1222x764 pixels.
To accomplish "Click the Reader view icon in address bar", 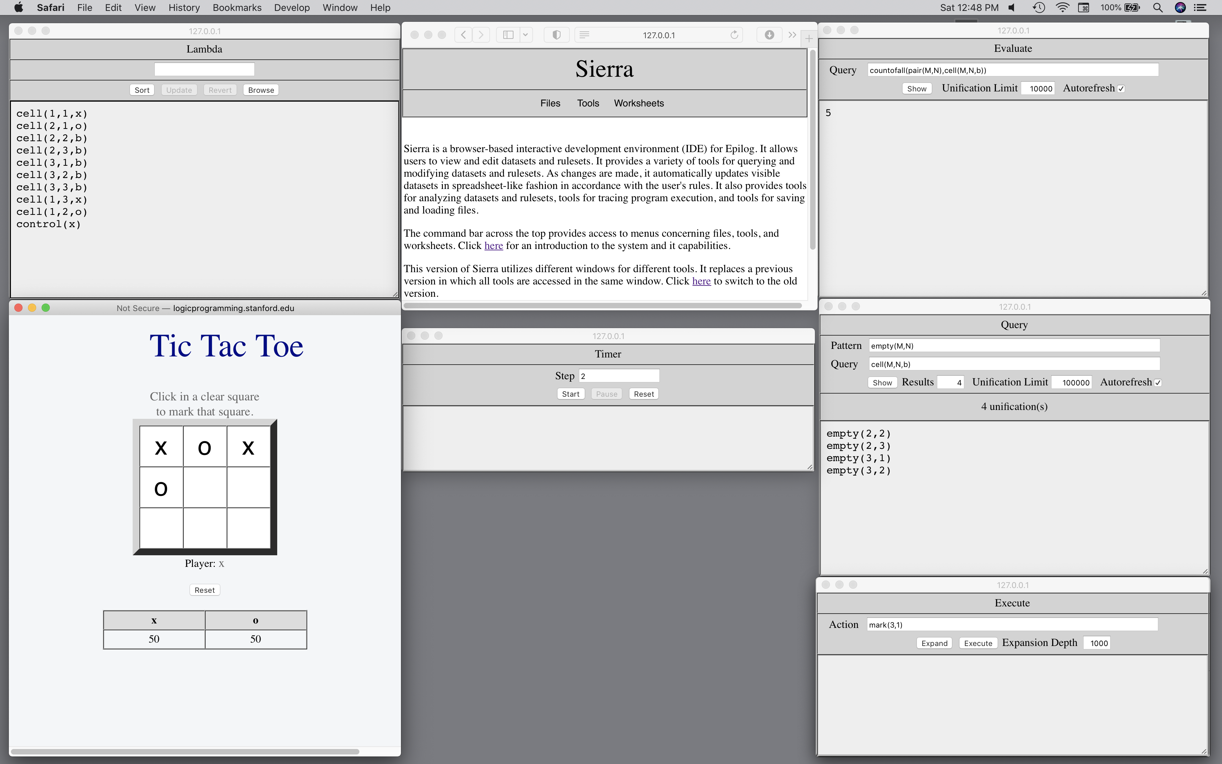I will point(584,35).
